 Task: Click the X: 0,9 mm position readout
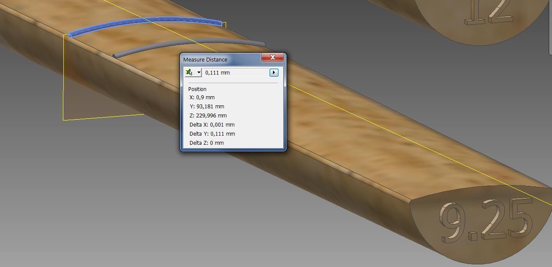coord(202,98)
